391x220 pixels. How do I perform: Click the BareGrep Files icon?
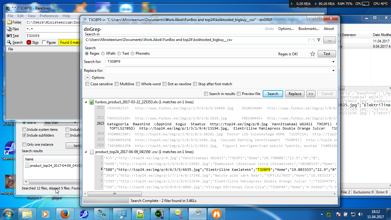pos(9,29)
